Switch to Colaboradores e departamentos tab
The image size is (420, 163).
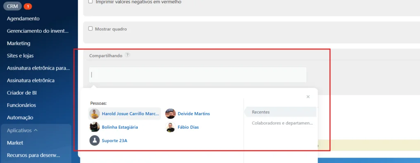[x=282, y=123]
